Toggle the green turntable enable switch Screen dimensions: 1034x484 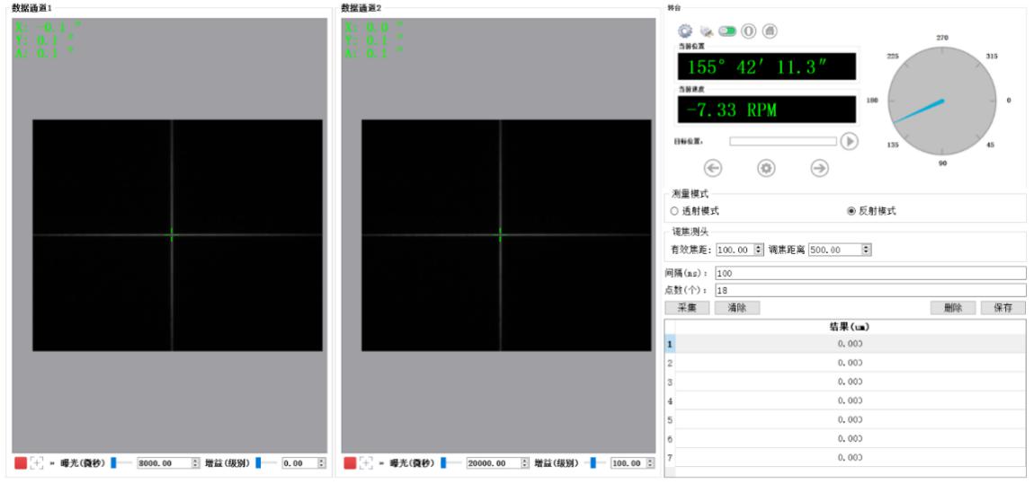pyautogui.click(x=727, y=31)
